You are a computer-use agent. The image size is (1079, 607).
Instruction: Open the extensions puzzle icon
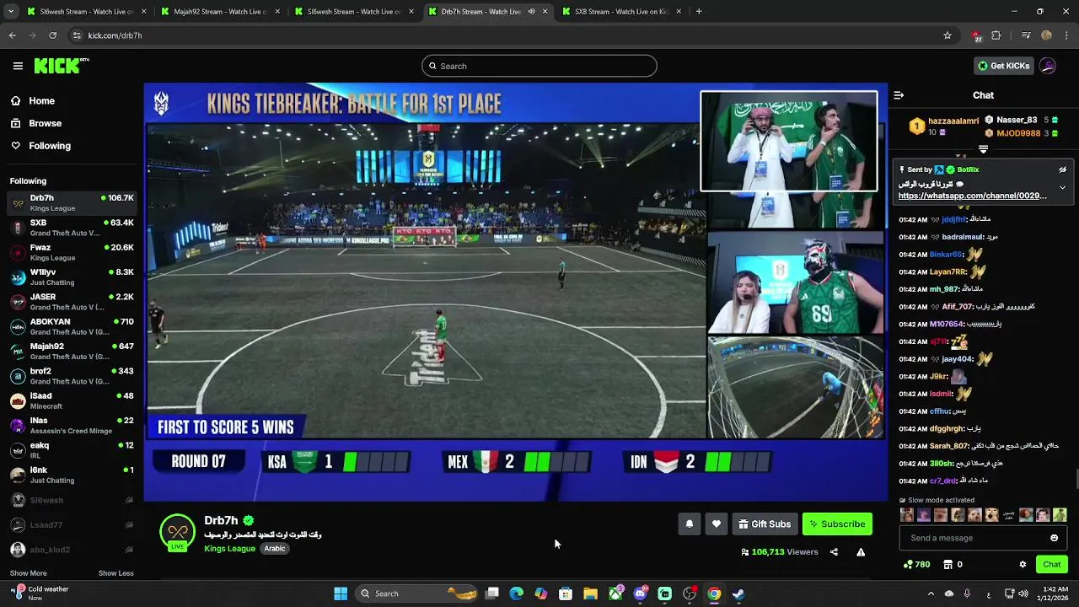996,35
